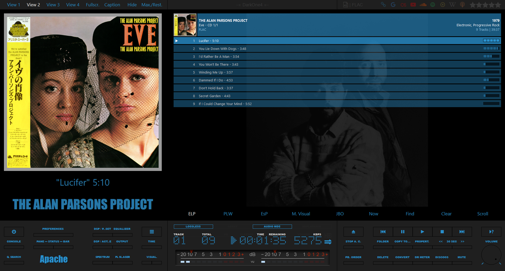Toggle the Caption option
505x271 pixels.
[112, 5]
